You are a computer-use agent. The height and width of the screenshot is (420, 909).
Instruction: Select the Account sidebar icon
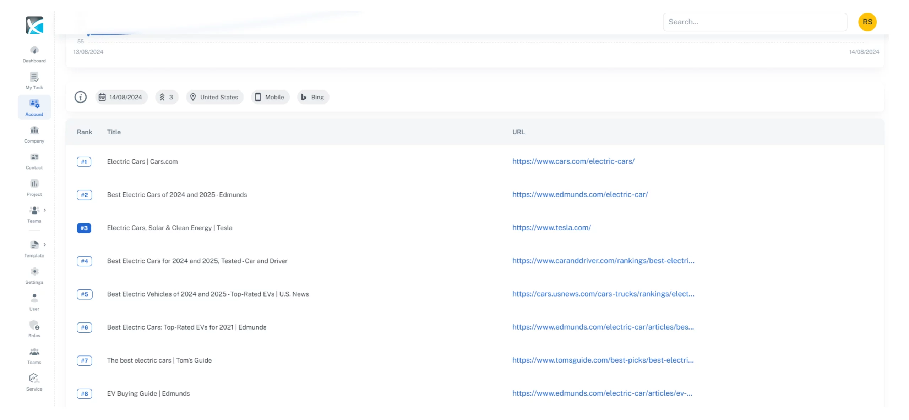point(34,104)
